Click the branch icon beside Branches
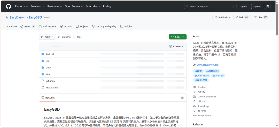This screenshot has width=279, height=128. (59, 37)
